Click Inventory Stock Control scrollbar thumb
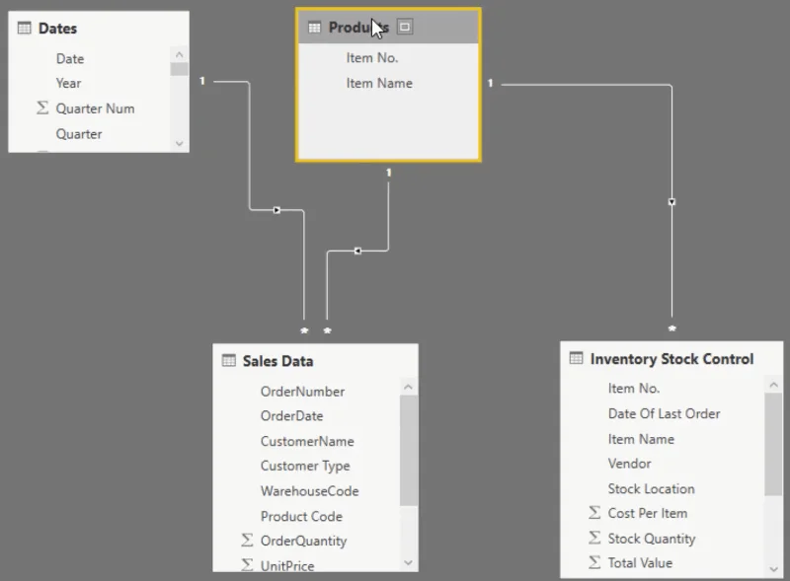 pos(774,445)
